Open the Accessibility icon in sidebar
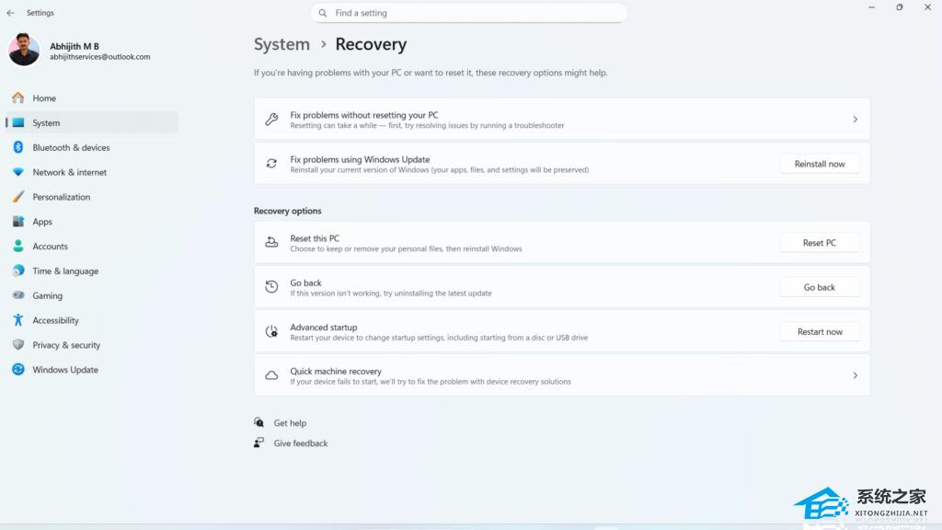 pyautogui.click(x=17, y=320)
